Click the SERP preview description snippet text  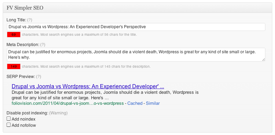pos(105,95)
